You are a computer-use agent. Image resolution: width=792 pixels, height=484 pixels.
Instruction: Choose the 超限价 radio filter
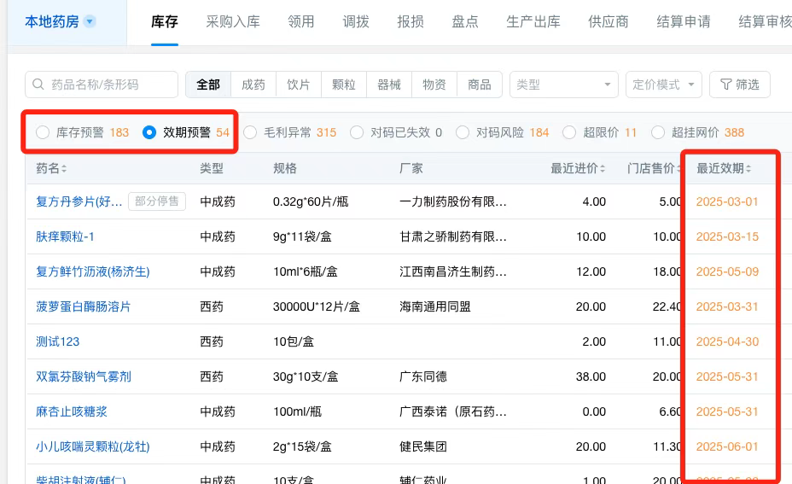570,132
